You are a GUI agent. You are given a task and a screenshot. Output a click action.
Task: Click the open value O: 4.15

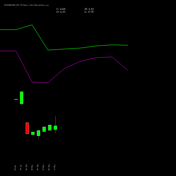click(61, 12)
